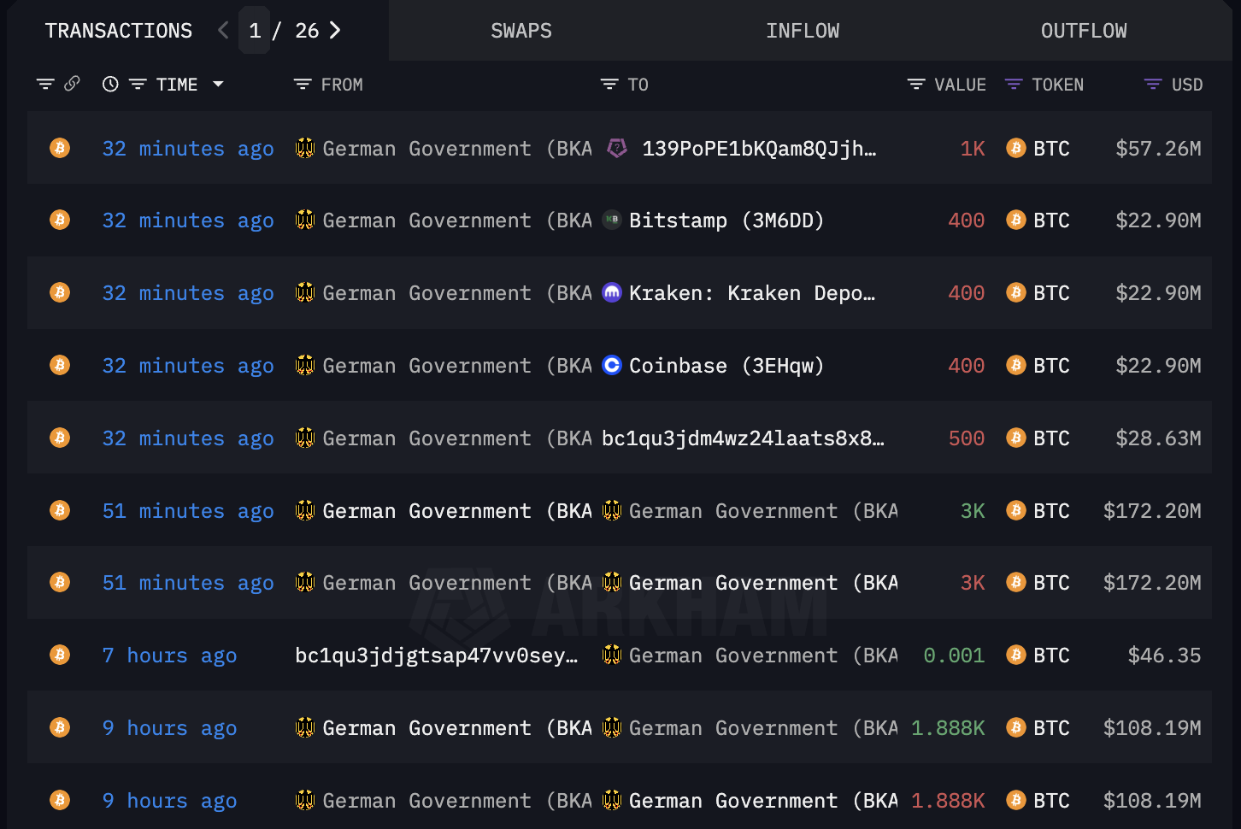The width and height of the screenshot is (1241, 829).
Task: Click the Kraken exchange logo icon
Action: pyautogui.click(x=612, y=292)
